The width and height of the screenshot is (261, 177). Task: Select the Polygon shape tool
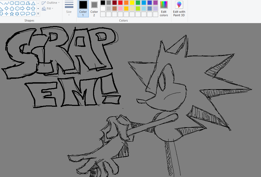(x=28, y=3)
